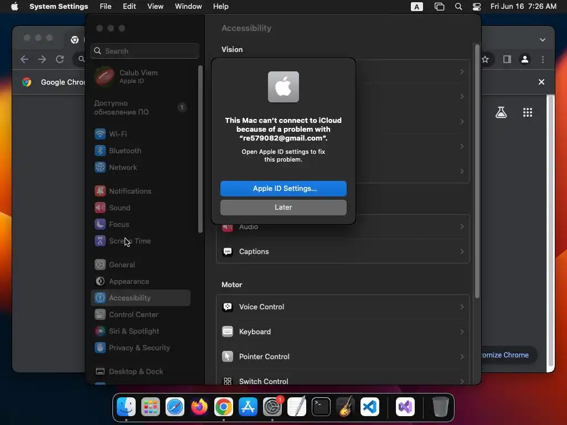Open the Google apps grid in Chrome
Image resolution: width=567 pixels, height=425 pixels.
(528, 112)
